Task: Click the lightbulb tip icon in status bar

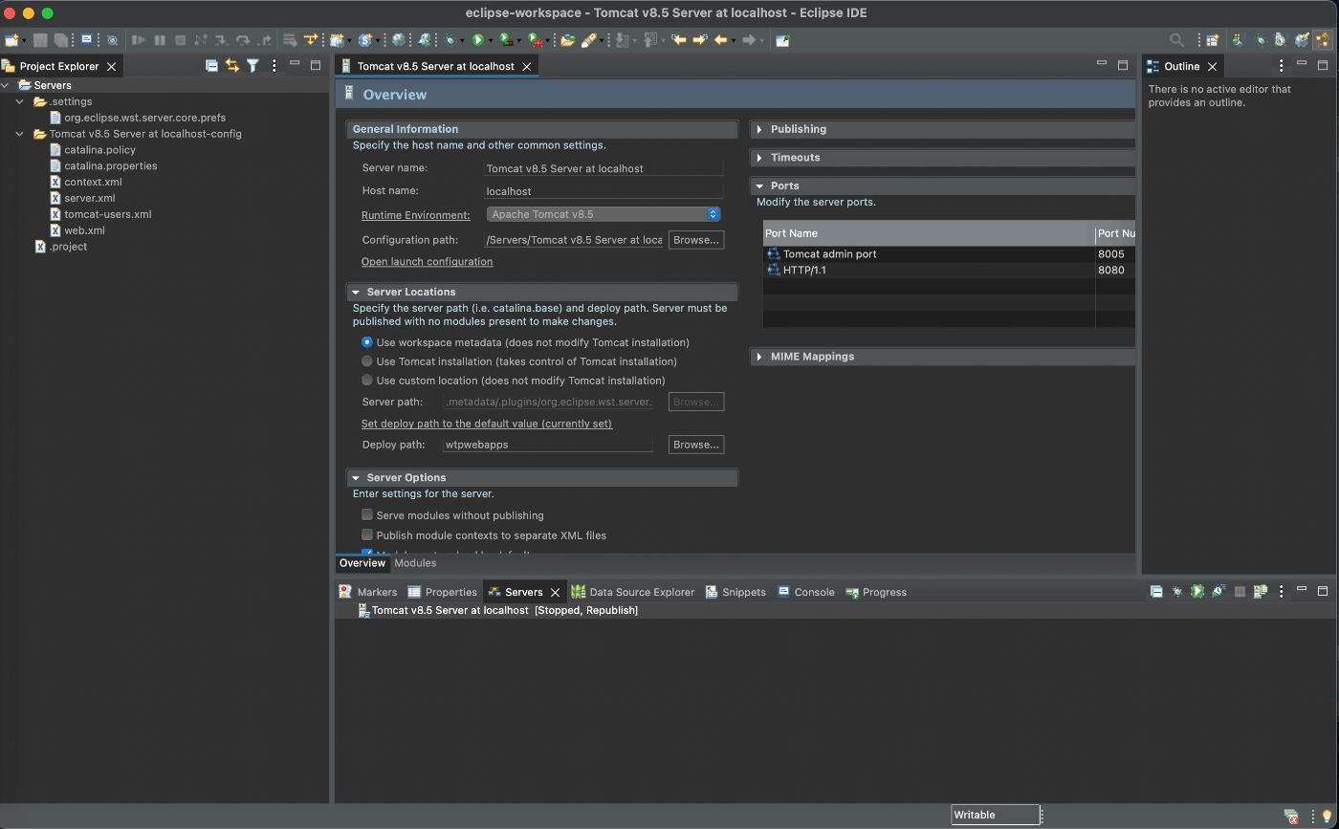Action: coord(1327,816)
